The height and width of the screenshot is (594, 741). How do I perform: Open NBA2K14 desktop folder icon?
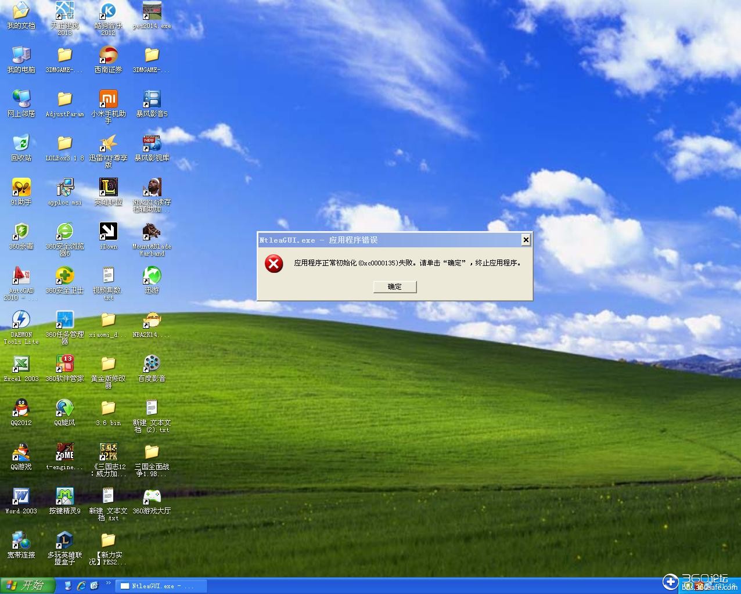coord(152,324)
